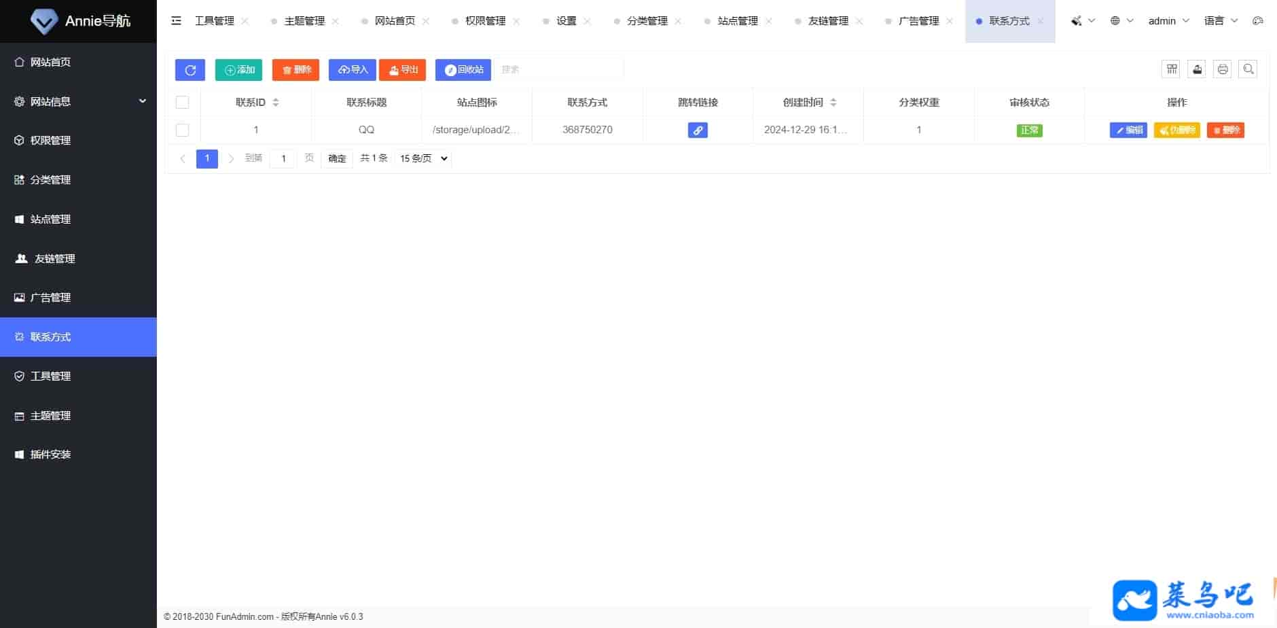Screen dimensions: 1277x628
Task: Click the 编辑 button for QQ row
Action: click(1128, 130)
